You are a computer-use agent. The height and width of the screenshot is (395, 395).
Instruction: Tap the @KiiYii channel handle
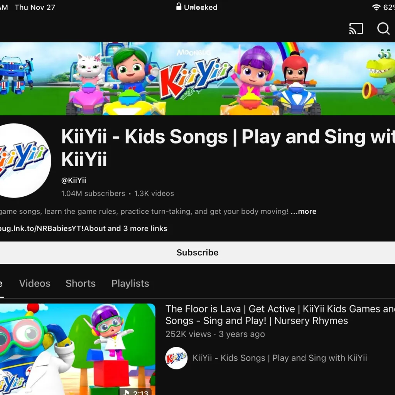tap(74, 181)
